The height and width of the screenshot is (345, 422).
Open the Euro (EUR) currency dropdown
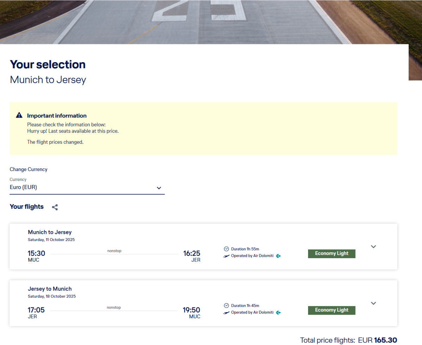87,188
